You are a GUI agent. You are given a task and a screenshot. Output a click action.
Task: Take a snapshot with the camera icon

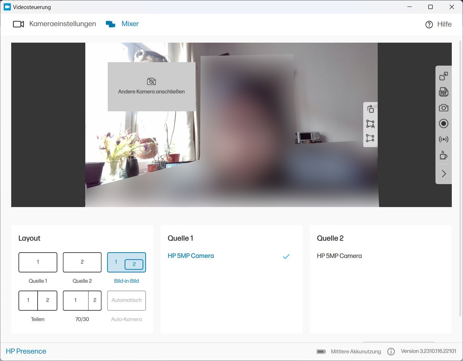point(443,108)
